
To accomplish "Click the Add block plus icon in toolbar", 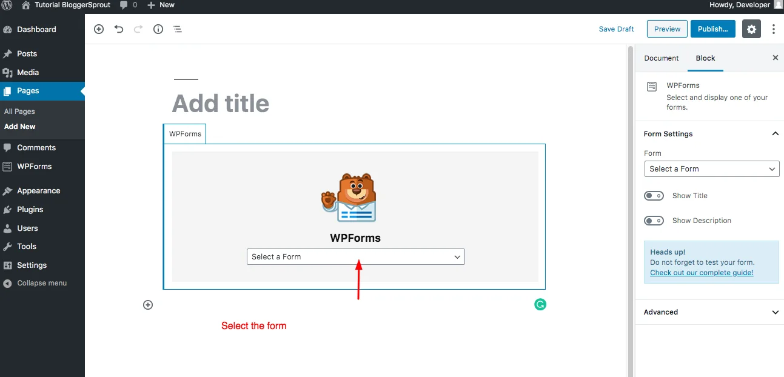I will (99, 29).
